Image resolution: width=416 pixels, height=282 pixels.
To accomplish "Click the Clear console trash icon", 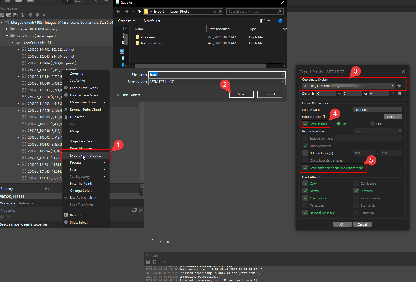I will [154, 262].
